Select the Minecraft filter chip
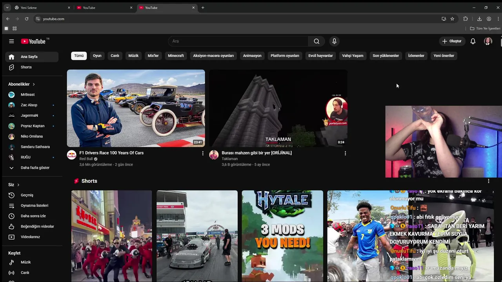Screen dimensions: 502x282 coord(176,56)
